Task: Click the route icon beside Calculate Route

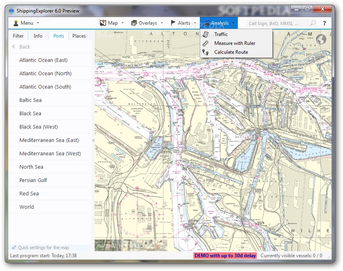Action: (x=205, y=52)
